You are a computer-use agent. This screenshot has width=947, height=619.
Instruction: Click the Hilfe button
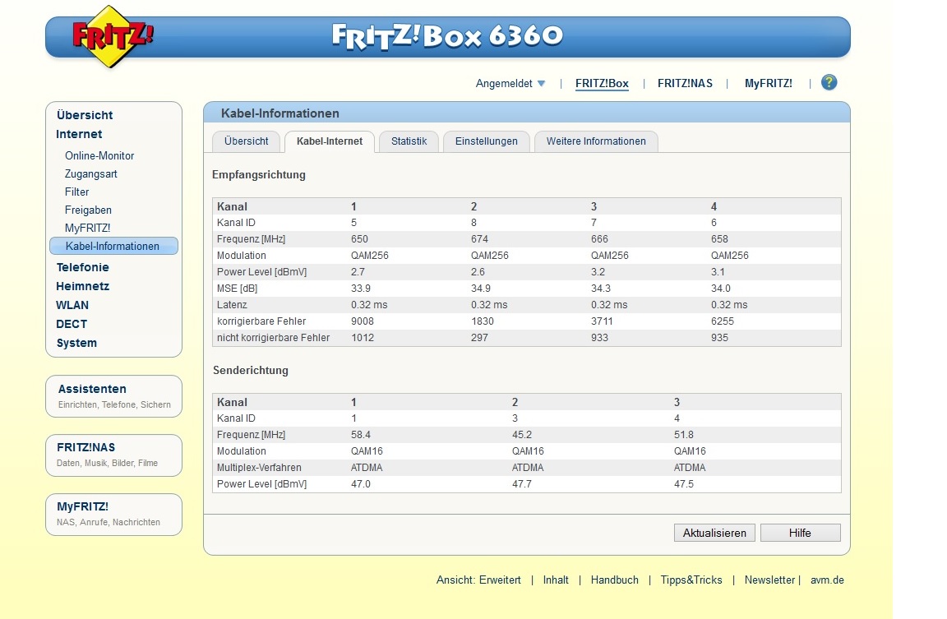point(800,533)
